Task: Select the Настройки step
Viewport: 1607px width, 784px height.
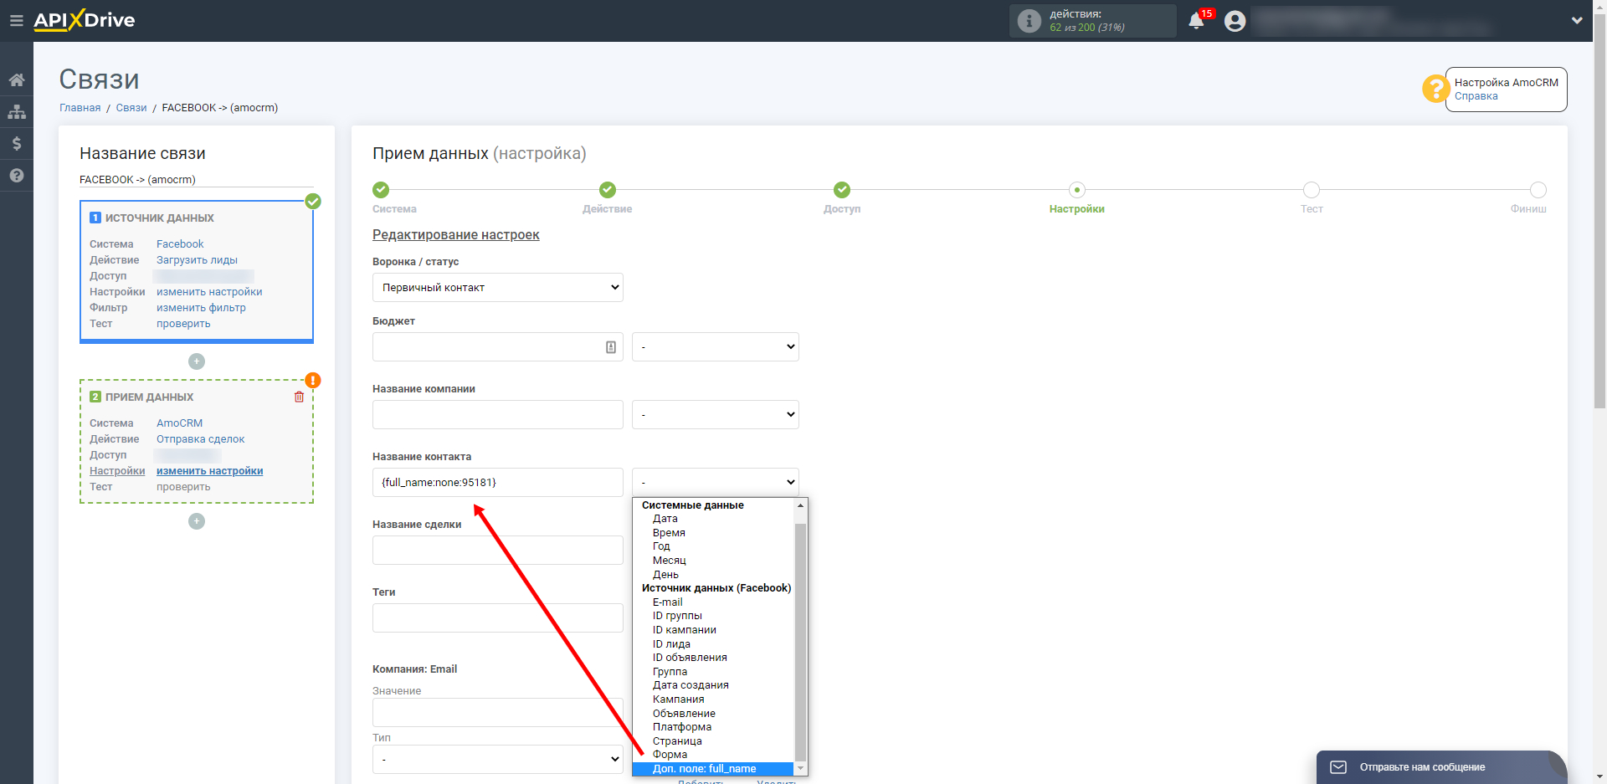Action: pos(1077,190)
